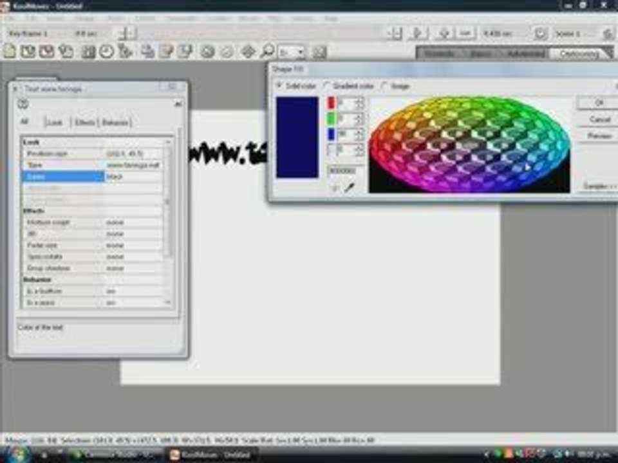Click the blue channel value field
618x463 pixels.
[x=346, y=134]
